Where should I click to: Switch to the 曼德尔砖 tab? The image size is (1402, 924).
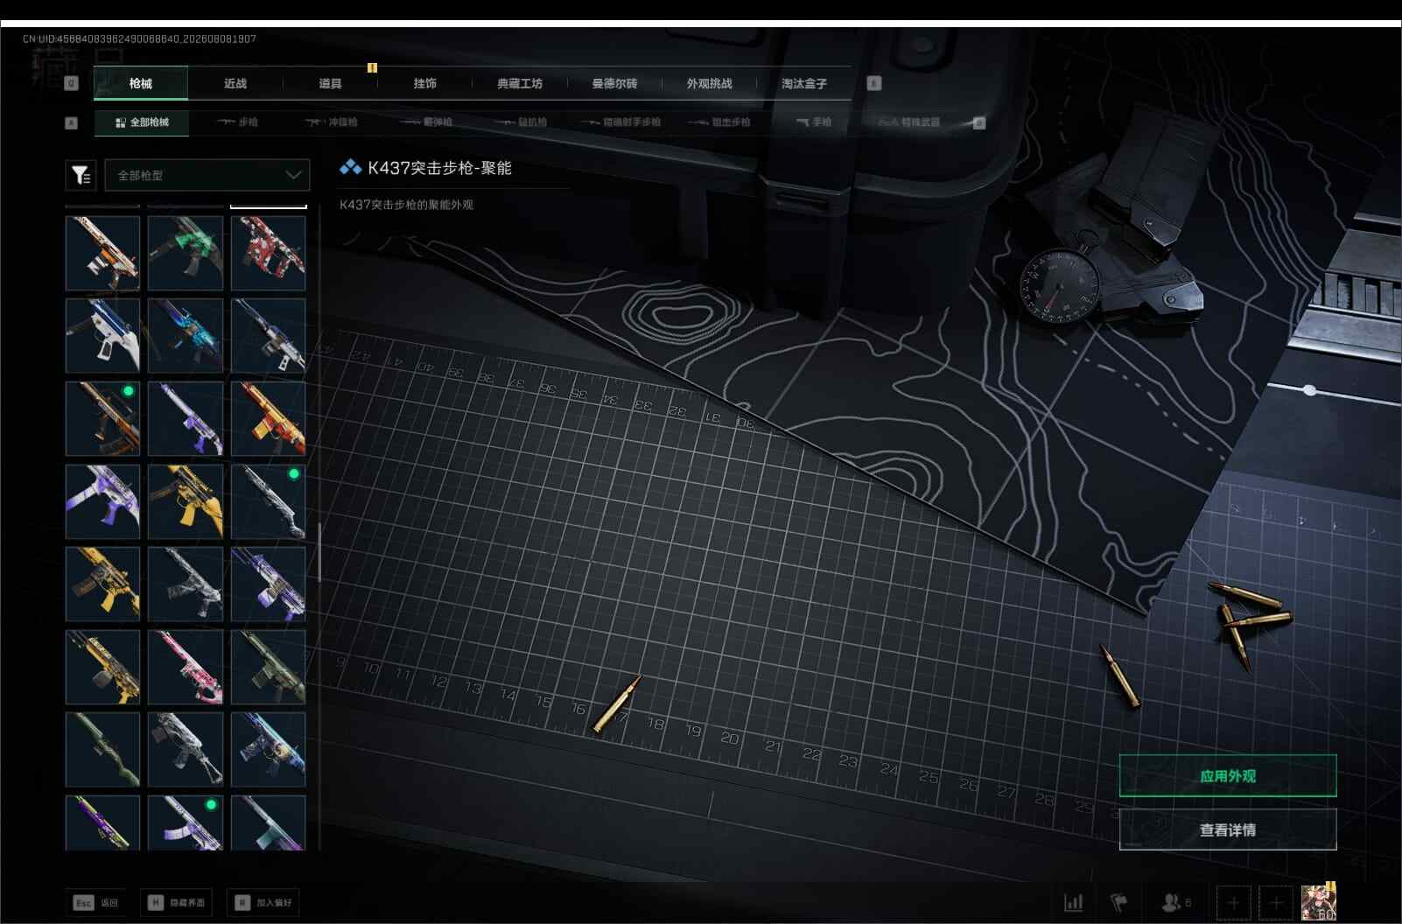pyautogui.click(x=614, y=83)
